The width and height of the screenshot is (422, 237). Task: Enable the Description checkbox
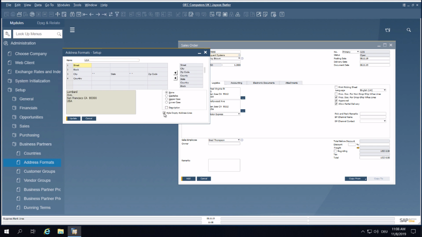point(166,108)
